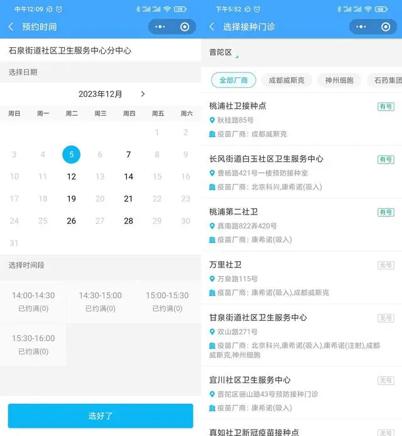Tap location pin for 秋桂路85号

pos(212,120)
